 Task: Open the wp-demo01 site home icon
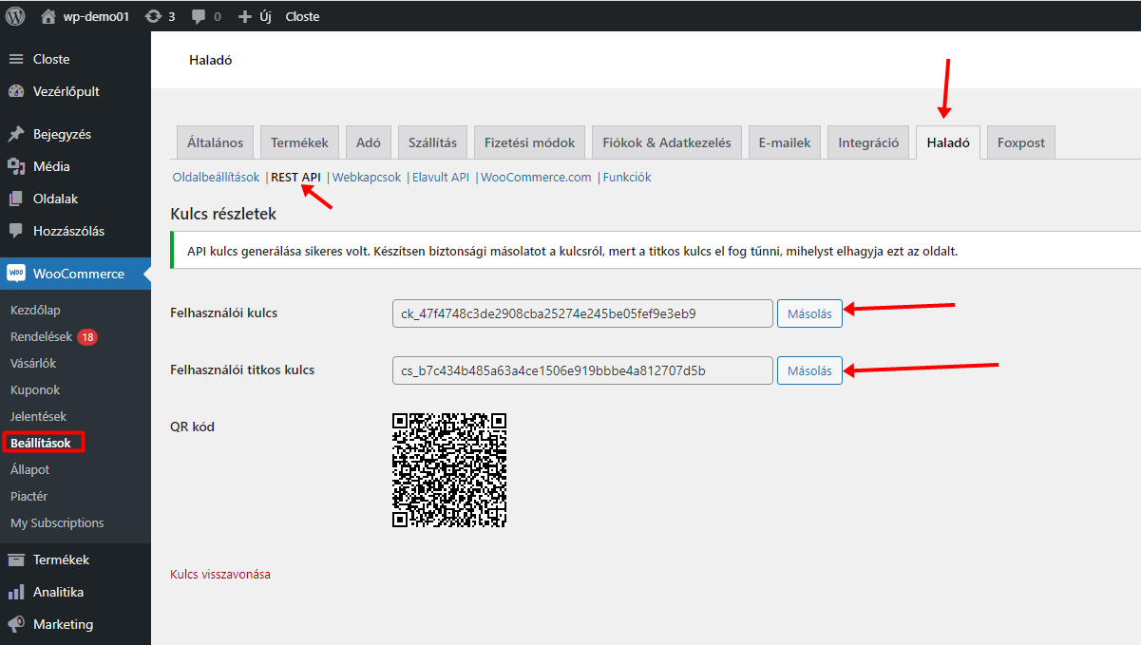[48, 16]
